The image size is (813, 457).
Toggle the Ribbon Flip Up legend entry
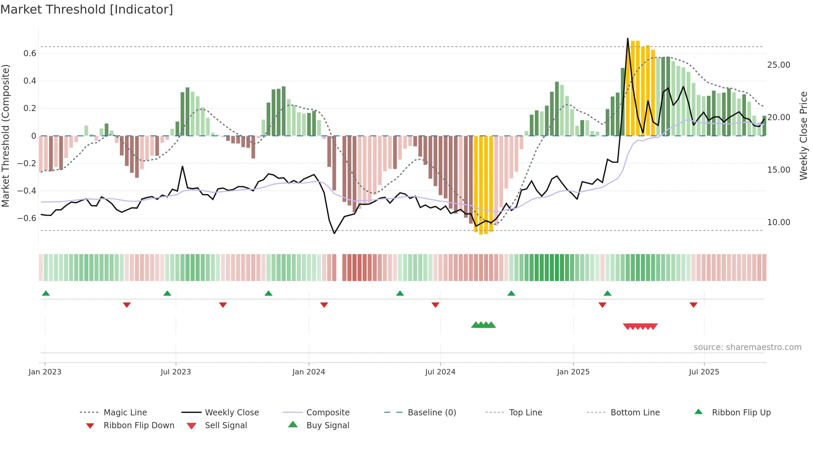[x=733, y=412]
